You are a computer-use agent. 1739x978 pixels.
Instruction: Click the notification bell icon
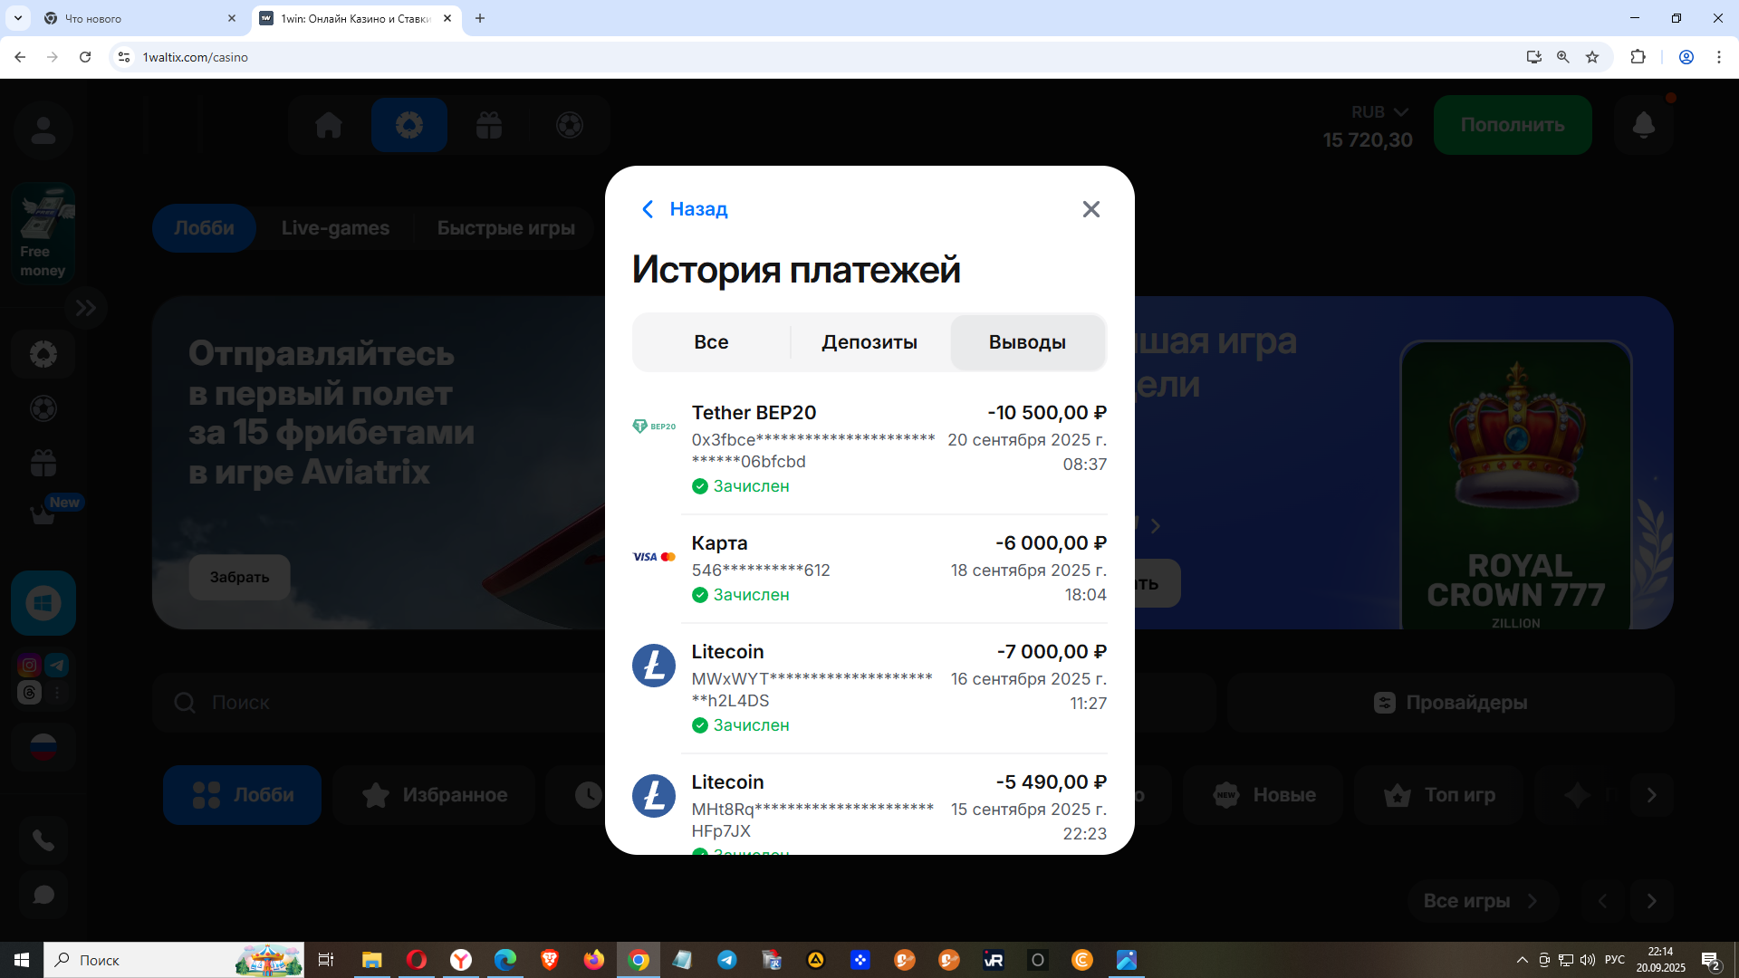point(1643,125)
